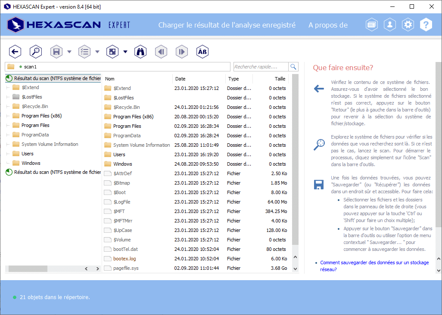Select the Windows folder icon in the file list
Viewport: 442px width, 315px height.
(108, 164)
